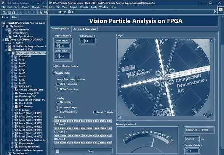The height and width of the screenshot is (155, 224).
Task: Select the LED Memory item
Action: pos(26,107)
